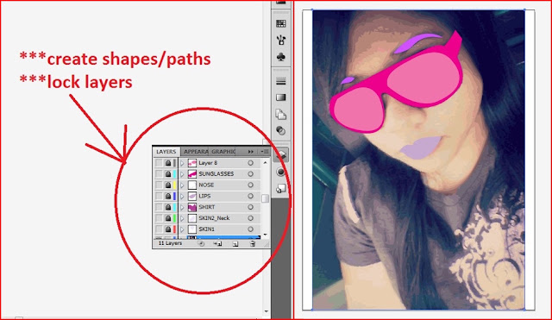Show SUNGLASSES layer via visibility box
Viewport: 552px width, 320px height.
tap(159, 174)
